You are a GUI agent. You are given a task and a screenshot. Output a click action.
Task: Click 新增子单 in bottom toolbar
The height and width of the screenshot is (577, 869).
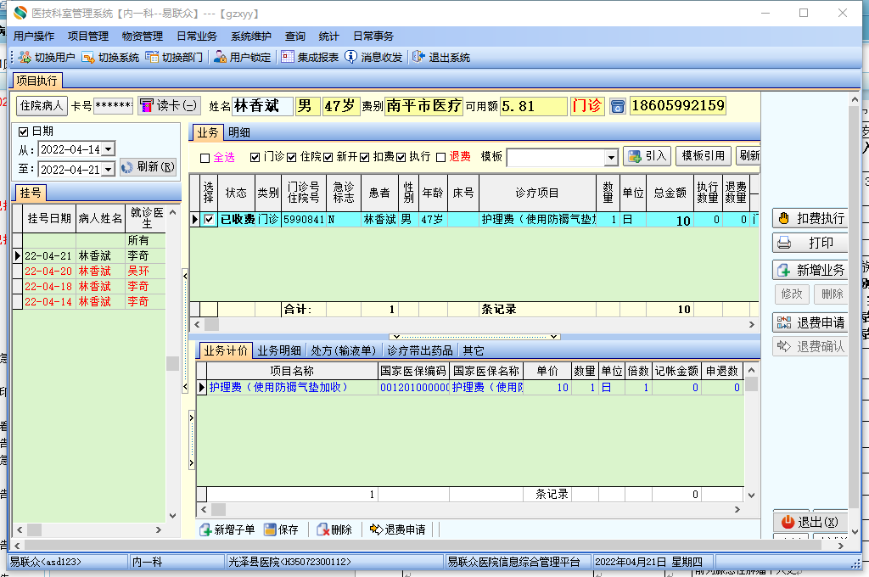pos(227,529)
